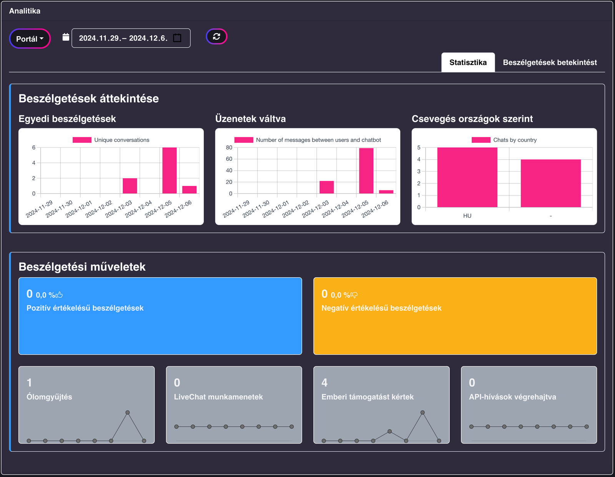Click the date range input field

point(131,38)
